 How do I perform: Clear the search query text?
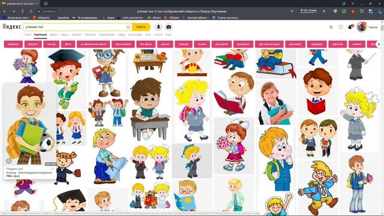point(128,27)
